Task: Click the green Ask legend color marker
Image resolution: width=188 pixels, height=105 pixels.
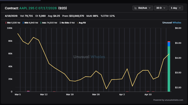Action: pos(41,23)
